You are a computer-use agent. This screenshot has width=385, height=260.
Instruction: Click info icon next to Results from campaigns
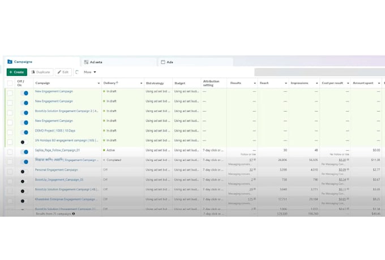coord(74,214)
